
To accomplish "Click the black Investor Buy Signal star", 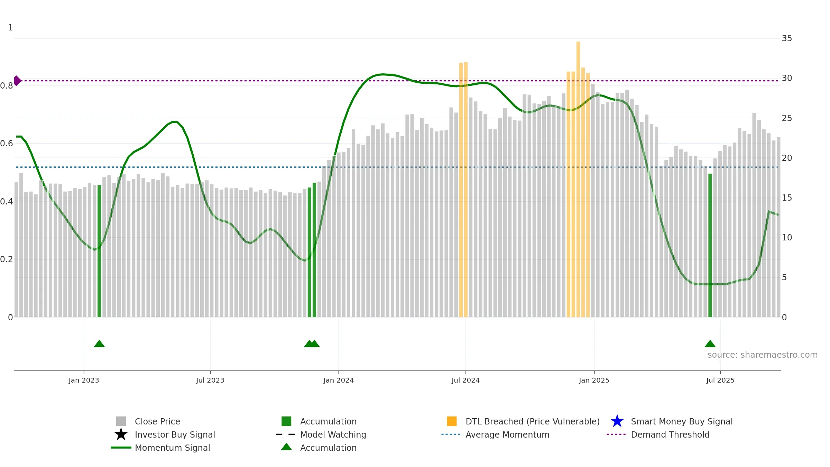I will (121, 434).
